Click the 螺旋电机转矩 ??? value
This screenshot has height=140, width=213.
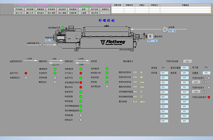tap(135, 72)
